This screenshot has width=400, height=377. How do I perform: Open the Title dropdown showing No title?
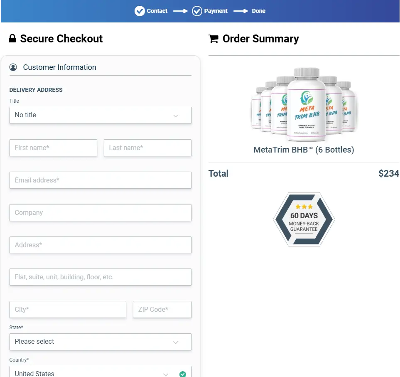[100, 115]
